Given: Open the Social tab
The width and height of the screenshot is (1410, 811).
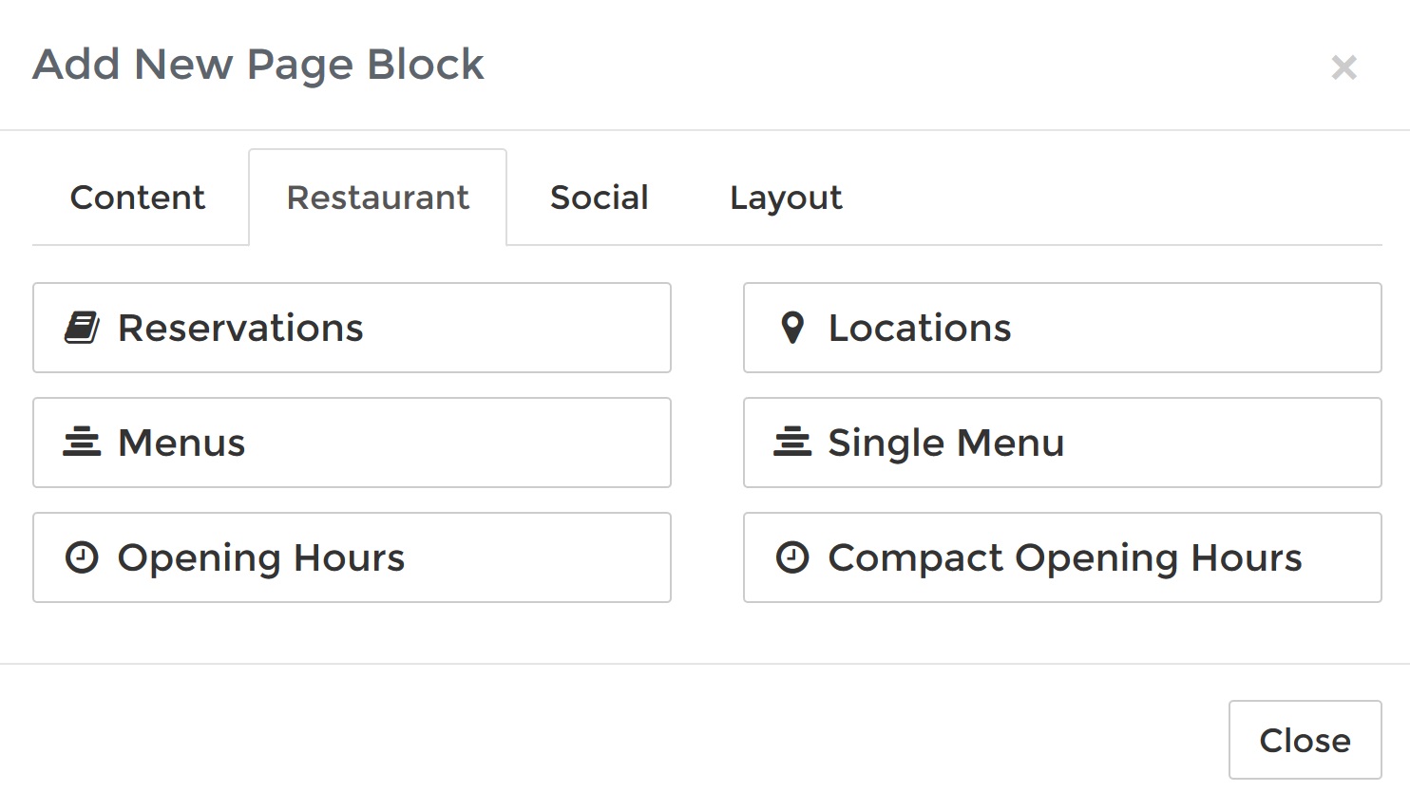Looking at the screenshot, I should point(598,198).
